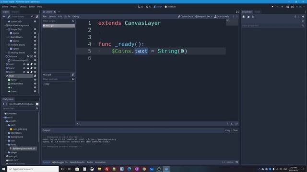Screen dimensions: 307x172
Task: Click the Filter properties field in Inspector
Action: tap(273, 25)
